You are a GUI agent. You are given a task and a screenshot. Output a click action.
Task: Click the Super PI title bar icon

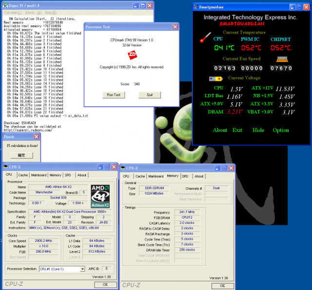pos(5,5)
